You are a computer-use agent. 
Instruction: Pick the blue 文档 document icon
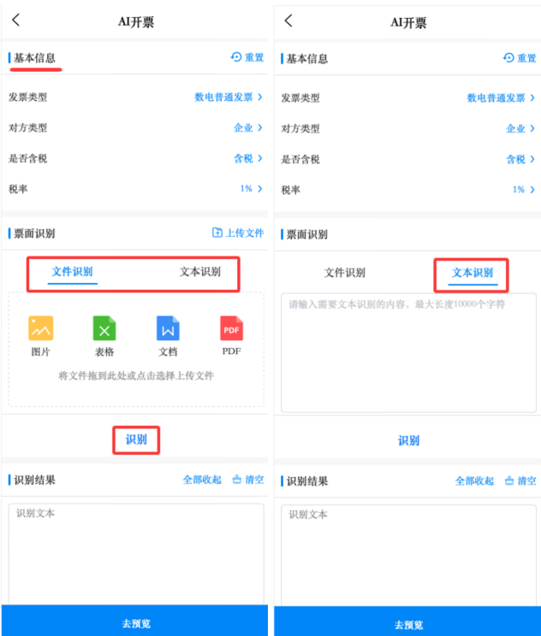pyautogui.click(x=168, y=329)
